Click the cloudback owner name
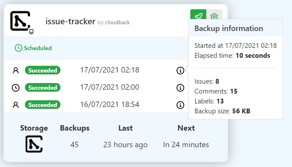Image resolution: width=292 pixels, height=167 pixels. (x=117, y=22)
